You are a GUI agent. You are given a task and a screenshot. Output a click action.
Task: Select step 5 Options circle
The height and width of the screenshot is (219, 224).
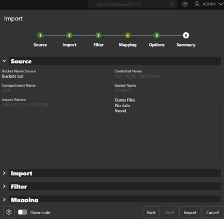(x=157, y=35)
